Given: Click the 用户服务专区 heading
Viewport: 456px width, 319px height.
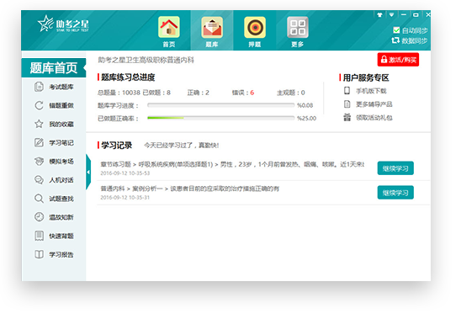Looking at the screenshot, I should coord(366,77).
